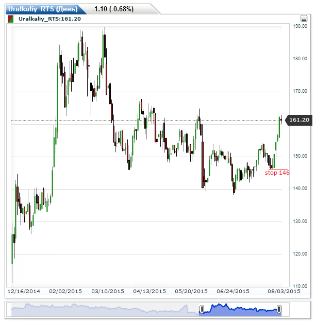The image size is (316, 323).
Task: Click the 120.00 price axis label
Action: coord(300,254)
